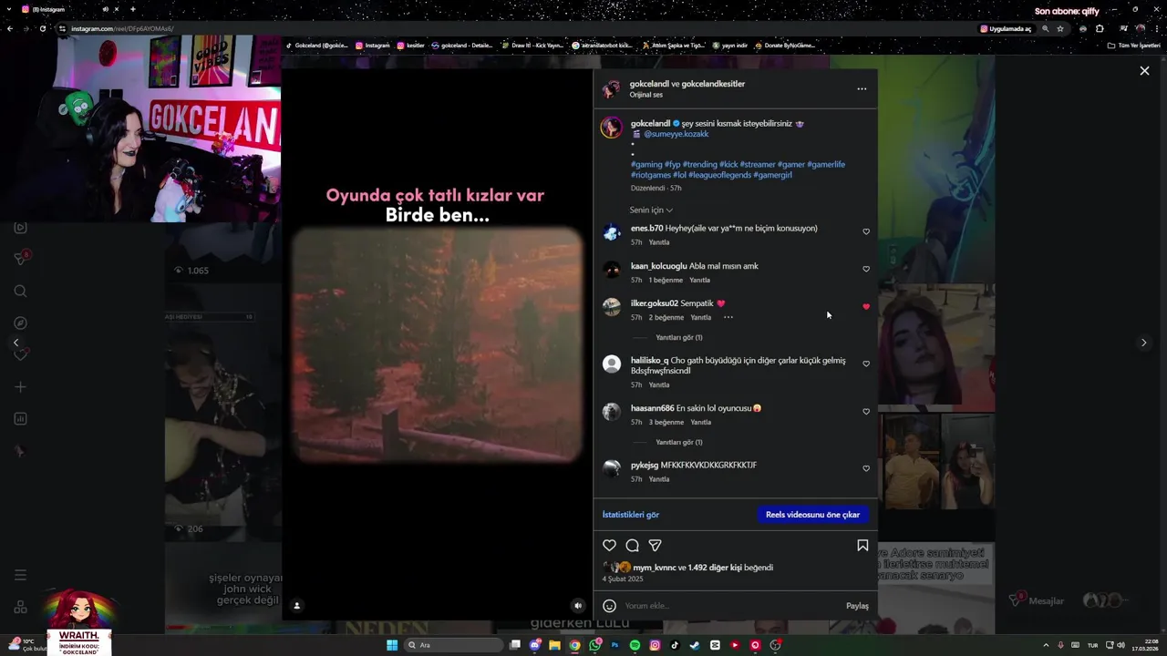
Task: Open Spotify from the taskbar
Action: click(x=635, y=645)
